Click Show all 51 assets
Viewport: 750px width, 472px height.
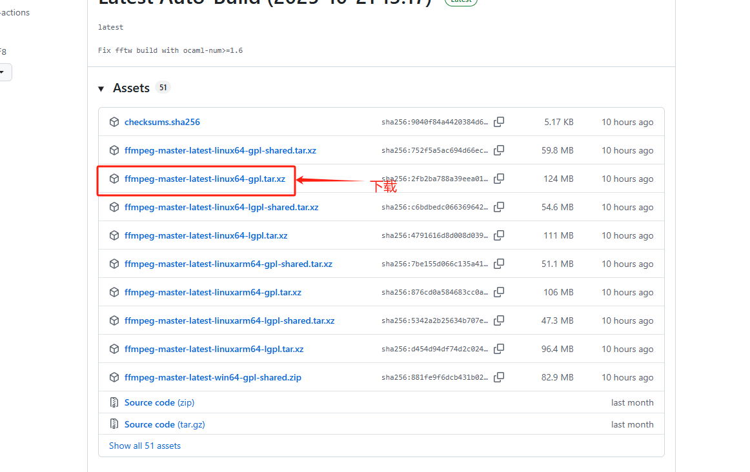[x=145, y=446]
